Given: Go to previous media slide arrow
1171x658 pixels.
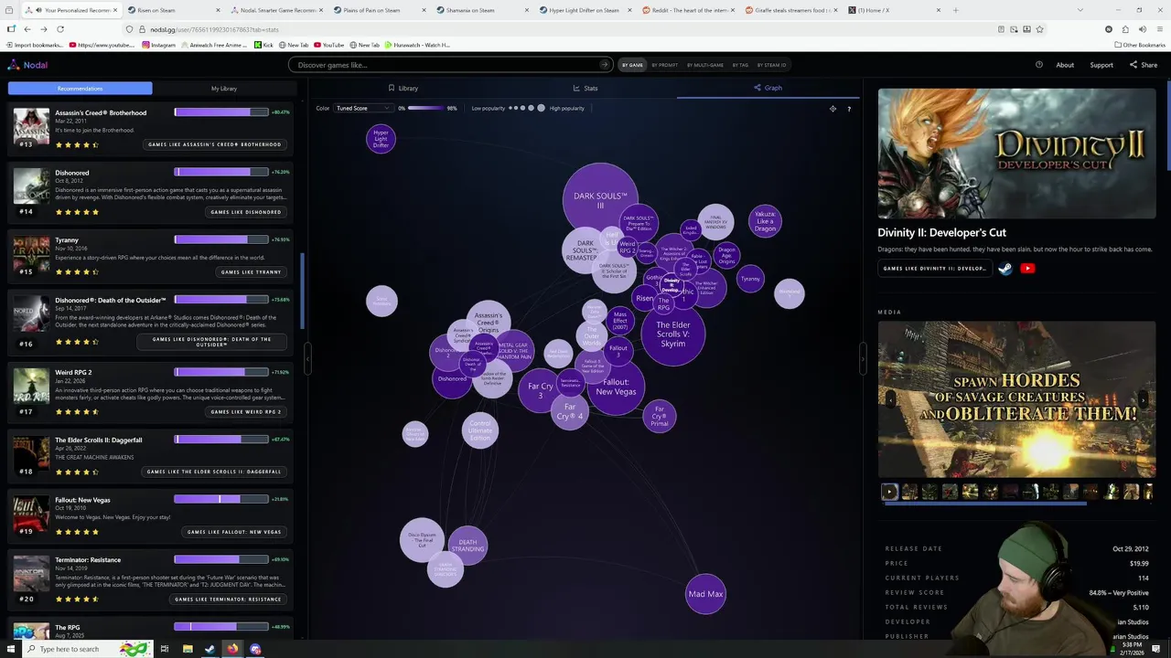Looking at the screenshot, I should (890, 399).
